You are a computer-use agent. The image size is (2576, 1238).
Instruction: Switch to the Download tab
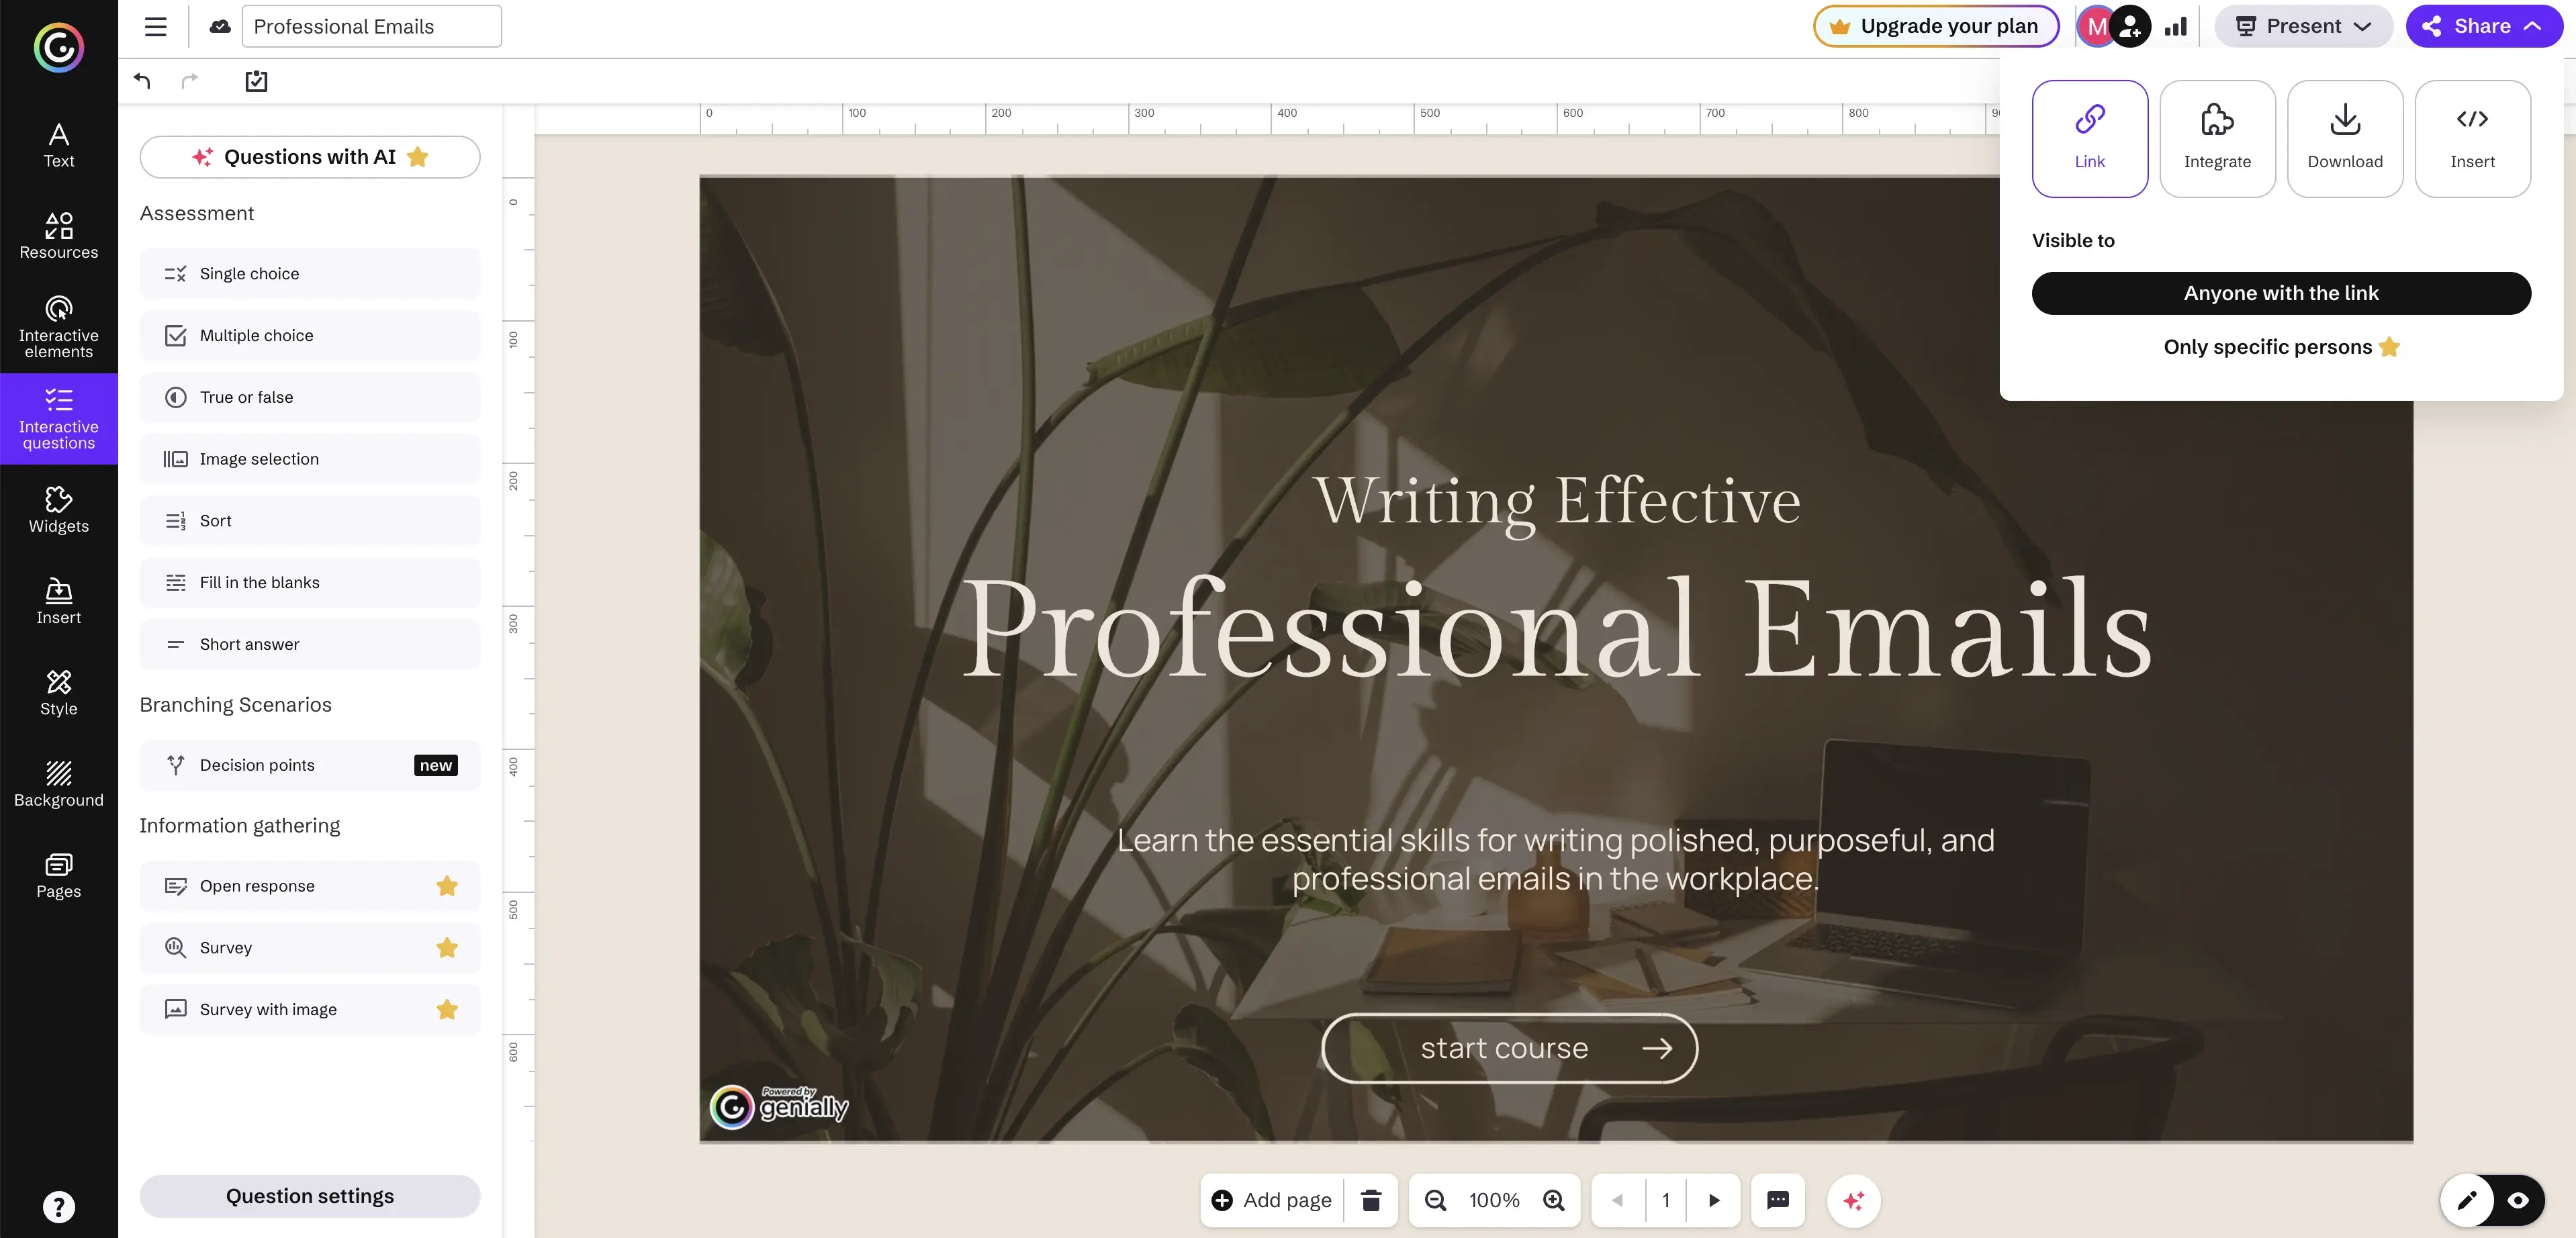2344,138
